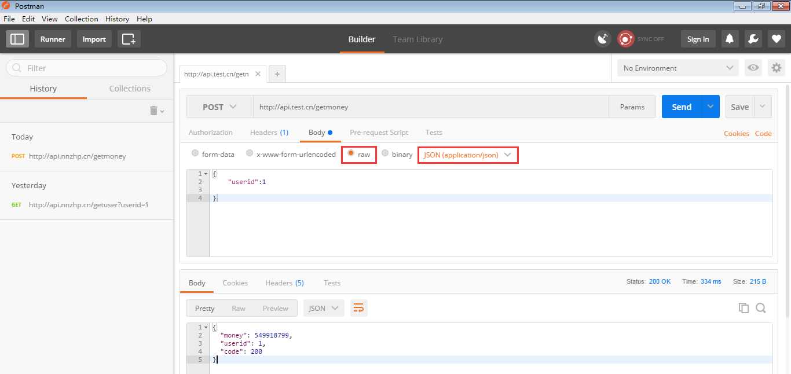Switch response view to Raw
The width and height of the screenshot is (791, 374).
click(239, 308)
